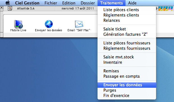Click the document icon next to Atlantide S.A

tap(10, 8)
